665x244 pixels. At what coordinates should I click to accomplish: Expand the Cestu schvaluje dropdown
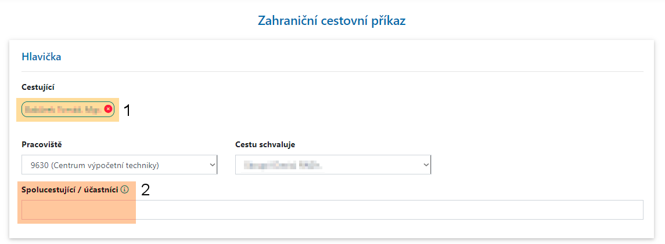click(332, 165)
